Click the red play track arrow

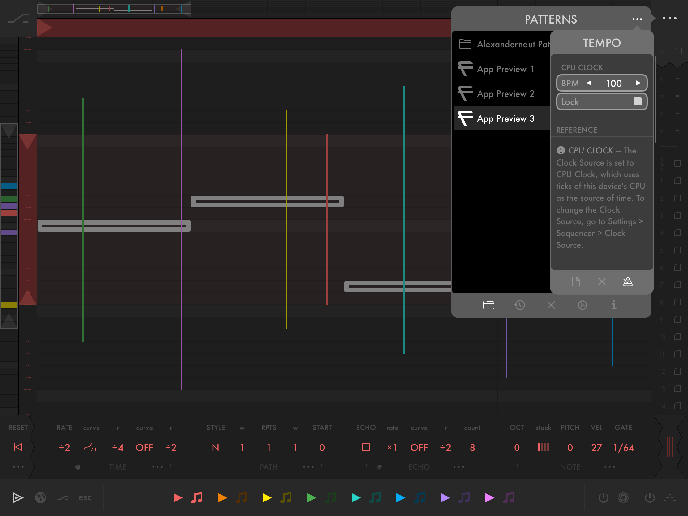coord(178,498)
